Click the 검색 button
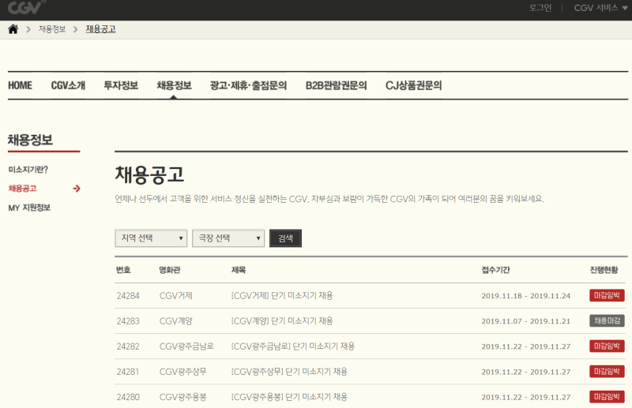This screenshot has width=632, height=408. click(x=285, y=238)
